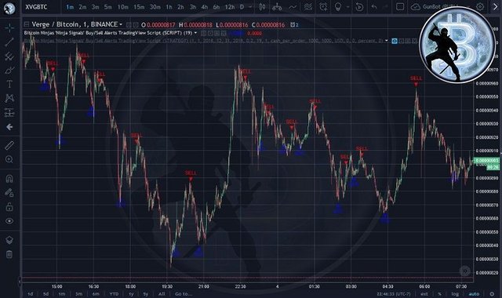Open the candlestick chart style selector

(262, 7)
